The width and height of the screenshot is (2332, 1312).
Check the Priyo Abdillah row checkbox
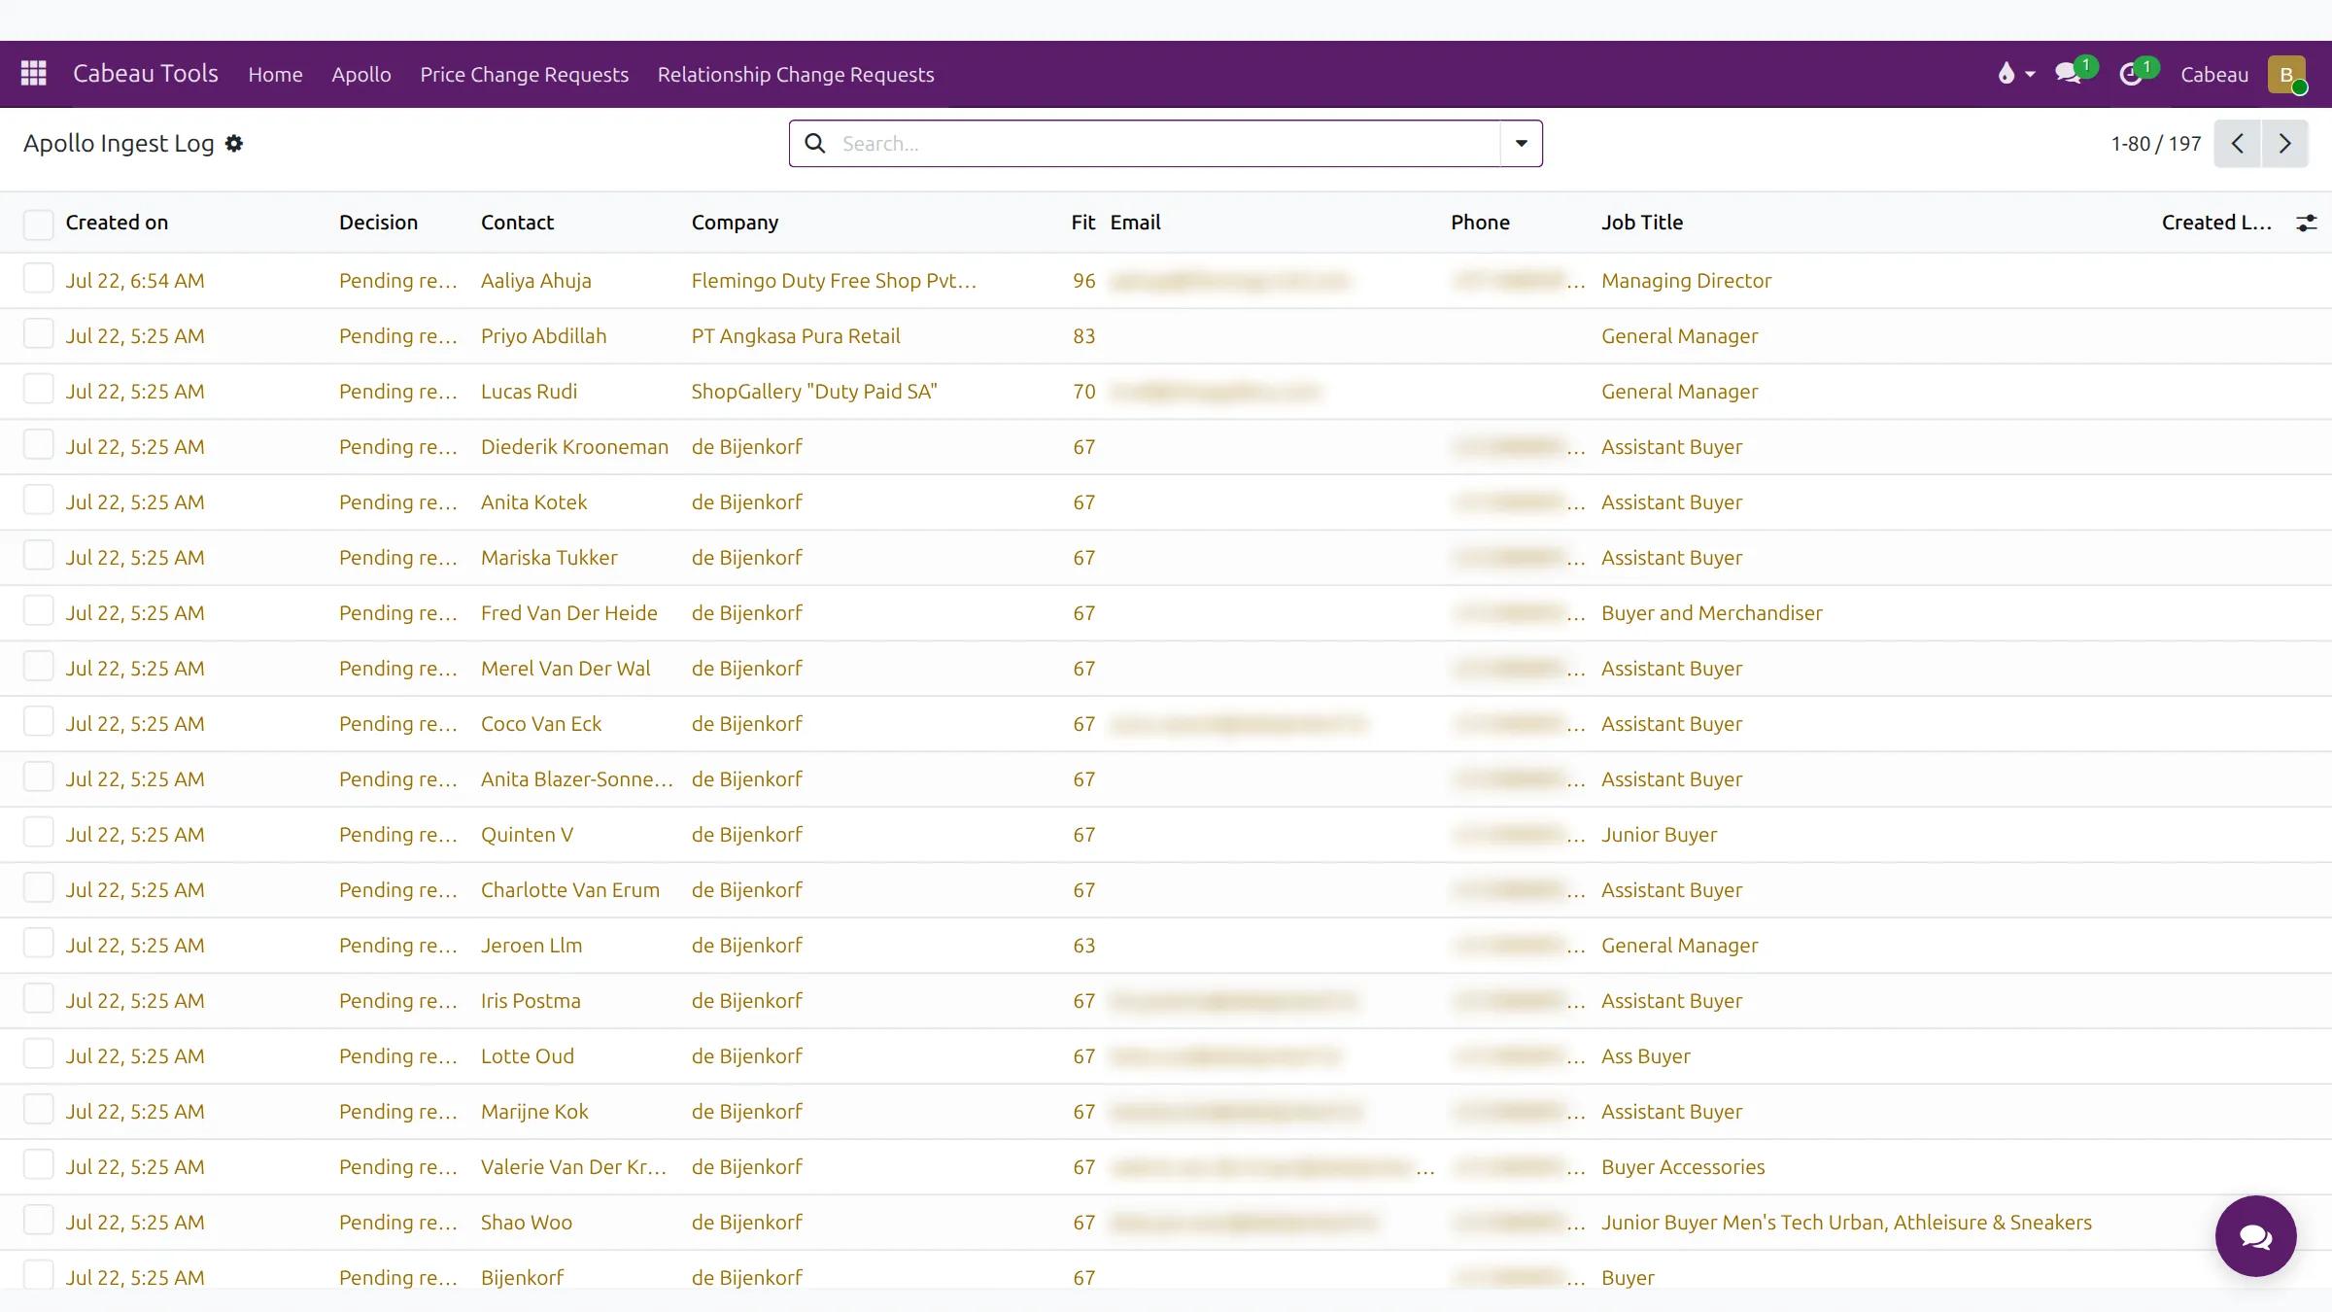coord(39,335)
